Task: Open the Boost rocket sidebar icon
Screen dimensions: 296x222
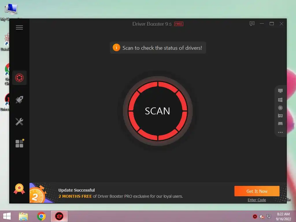Action: pyautogui.click(x=19, y=100)
